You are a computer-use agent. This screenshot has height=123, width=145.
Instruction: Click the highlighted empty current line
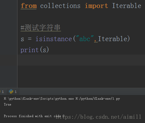coord(81,60)
